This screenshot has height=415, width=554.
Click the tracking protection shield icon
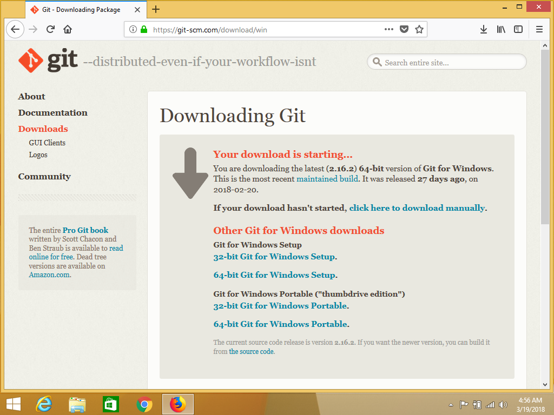pos(404,29)
